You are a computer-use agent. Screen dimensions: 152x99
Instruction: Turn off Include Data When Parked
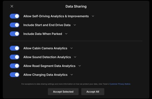[15, 34]
